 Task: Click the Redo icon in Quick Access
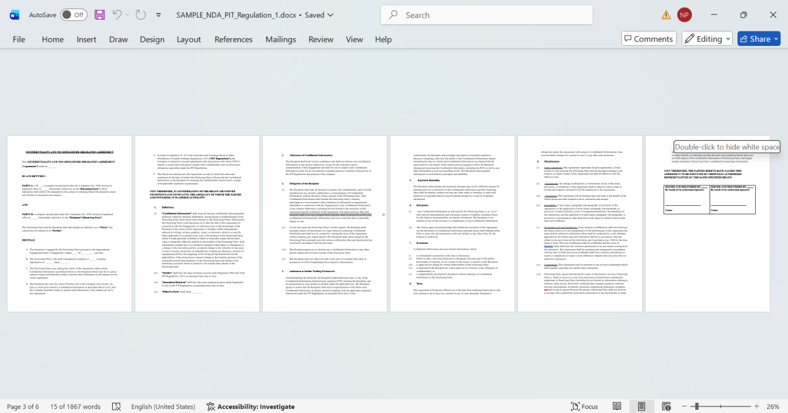pos(139,14)
